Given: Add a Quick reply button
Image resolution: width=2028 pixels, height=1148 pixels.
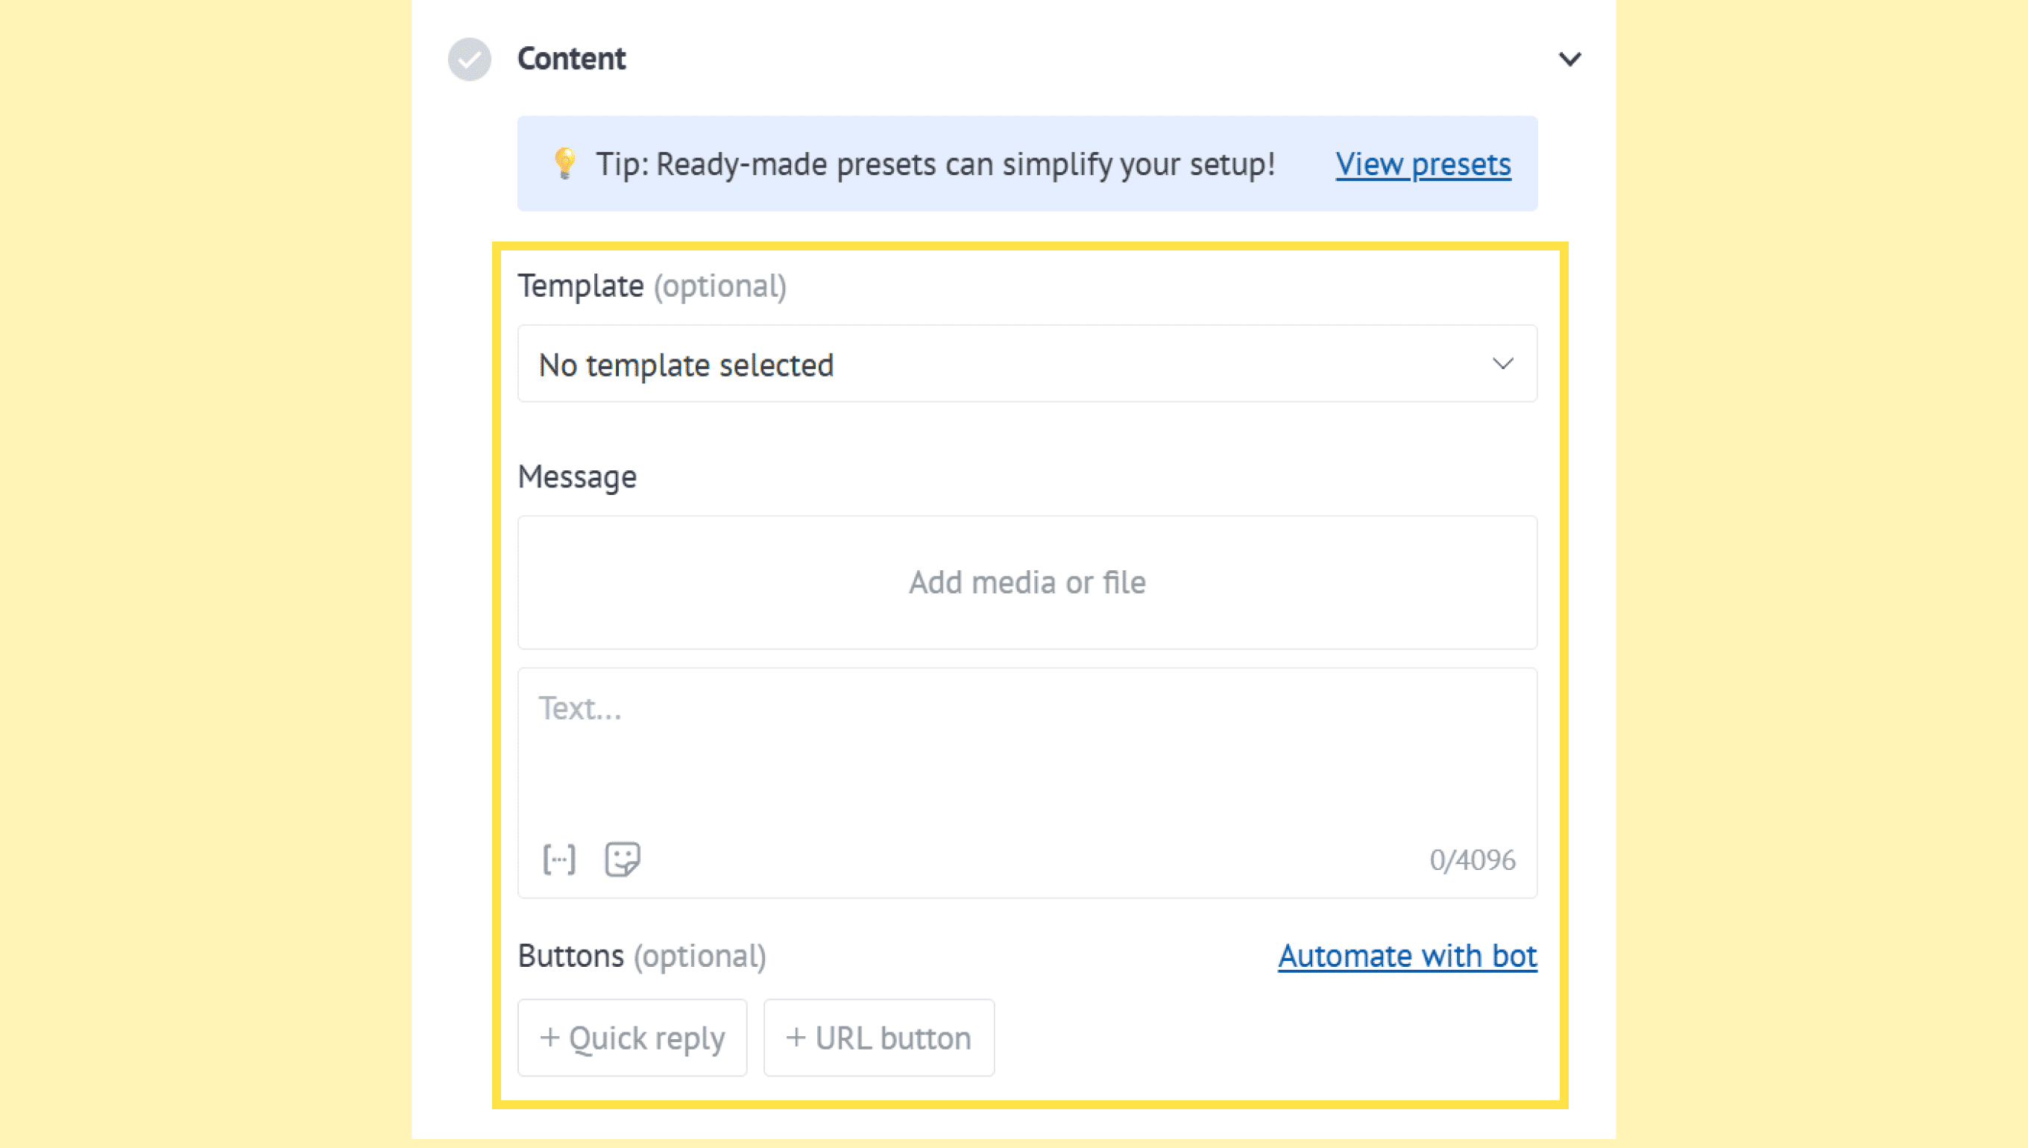Looking at the screenshot, I should pos(632,1038).
